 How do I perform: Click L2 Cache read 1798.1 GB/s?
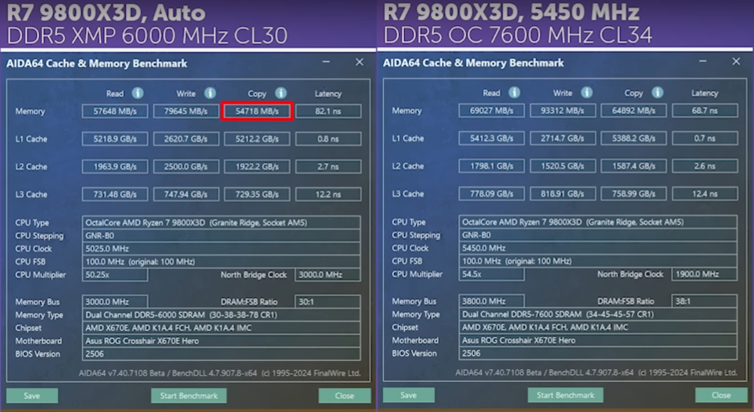tap(491, 166)
